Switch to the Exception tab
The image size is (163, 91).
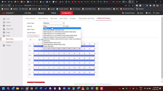[x=73, y=18]
